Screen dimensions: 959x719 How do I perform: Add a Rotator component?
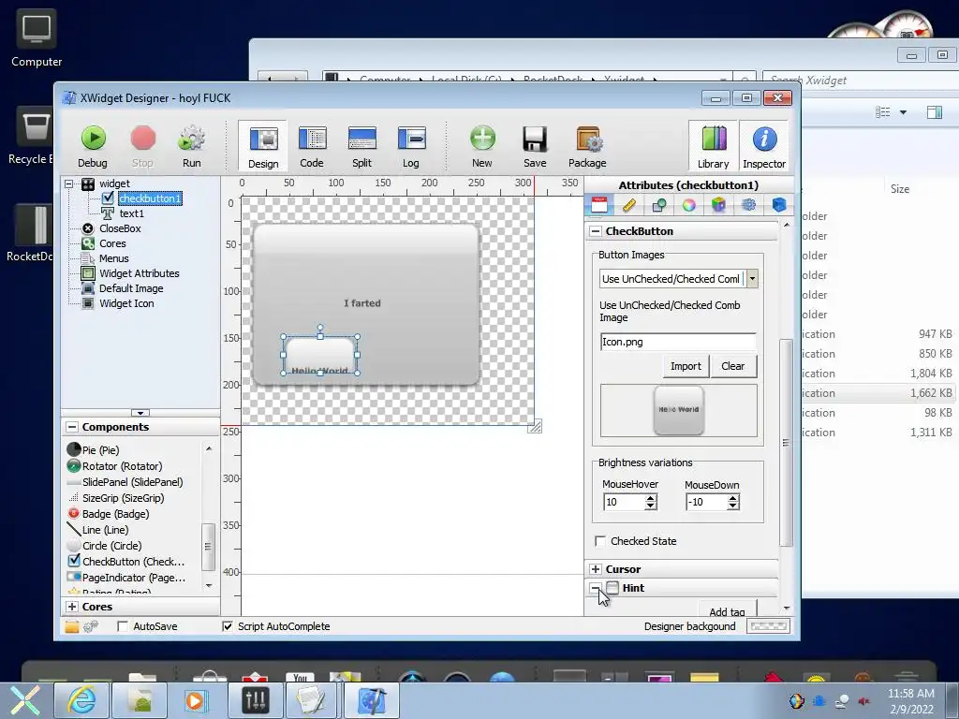pos(114,466)
